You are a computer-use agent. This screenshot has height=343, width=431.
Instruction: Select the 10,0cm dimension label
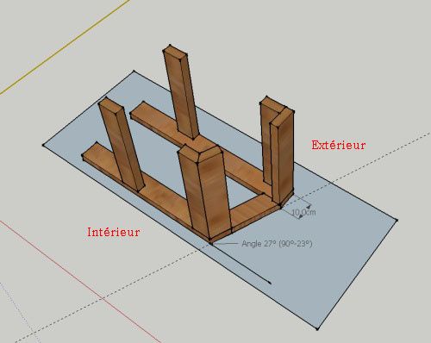coord(303,213)
